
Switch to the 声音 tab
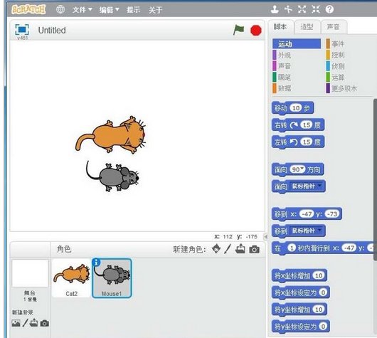[x=334, y=27]
